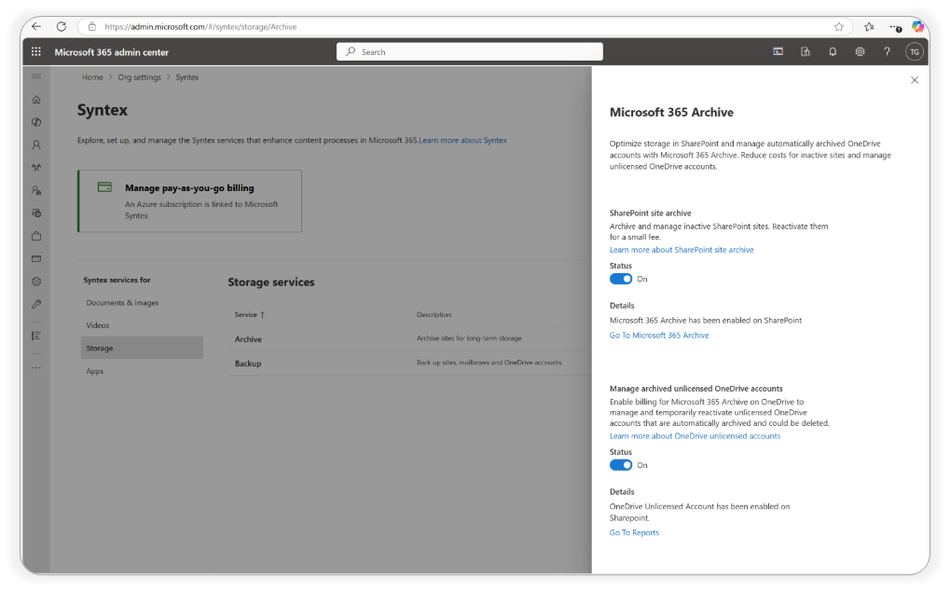The width and height of the screenshot is (950, 591).
Task: Open the Roles icon in the sidebar
Action: click(x=36, y=190)
